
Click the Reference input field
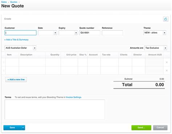coord(112,33)
